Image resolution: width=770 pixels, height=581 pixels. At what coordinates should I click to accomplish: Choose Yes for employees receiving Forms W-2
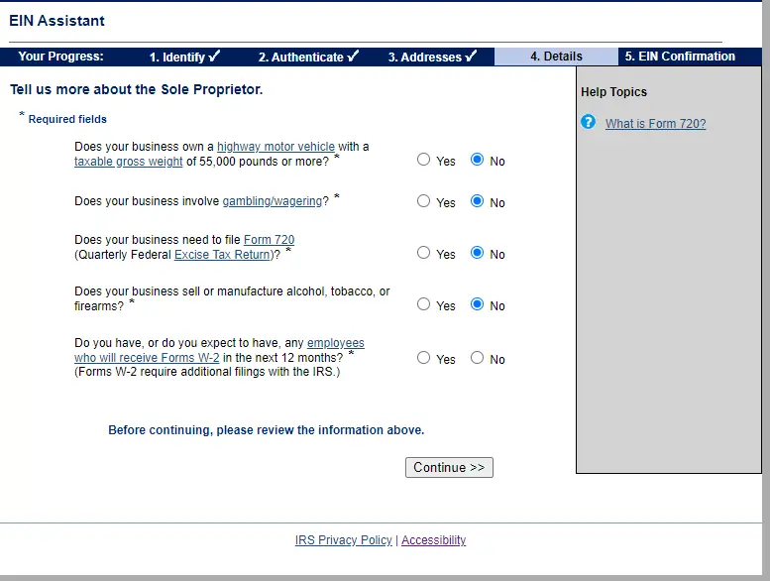click(423, 358)
